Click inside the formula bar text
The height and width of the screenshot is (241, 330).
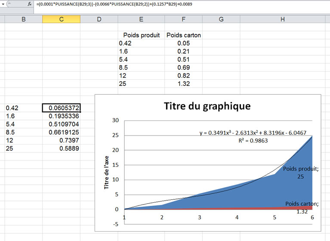click(x=129, y=4)
